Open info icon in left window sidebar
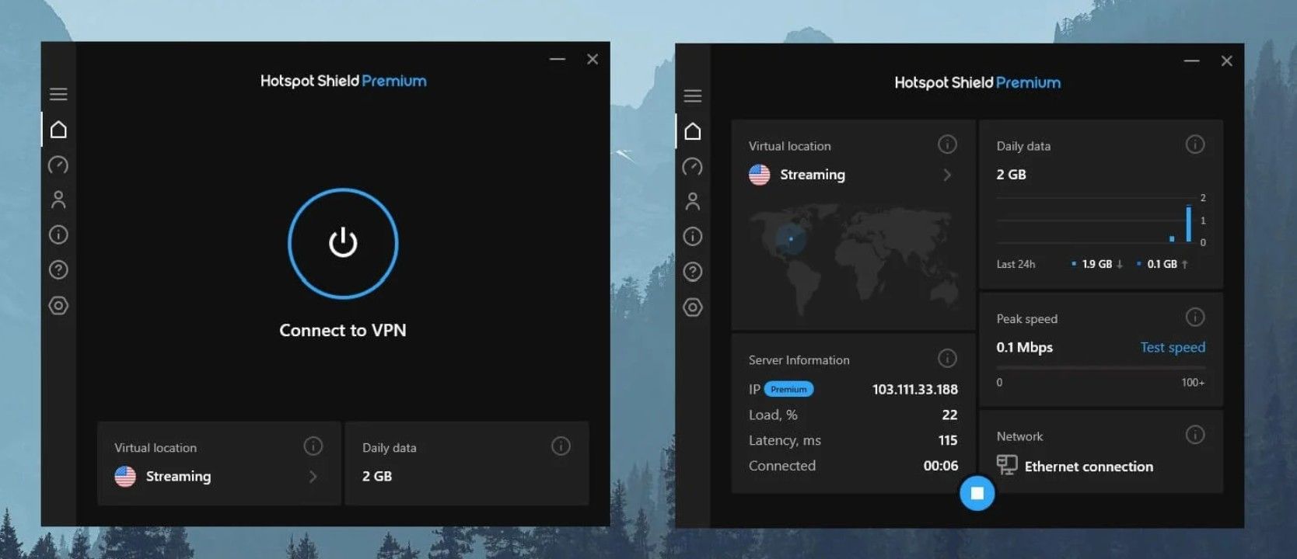Screen dimensions: 1297x559 pos(58,234)
